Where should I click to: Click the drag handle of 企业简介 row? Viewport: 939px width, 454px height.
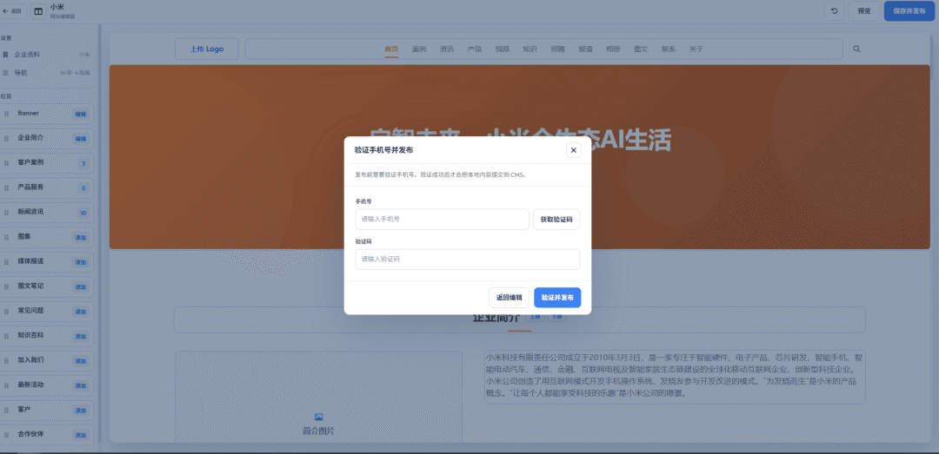7,139
